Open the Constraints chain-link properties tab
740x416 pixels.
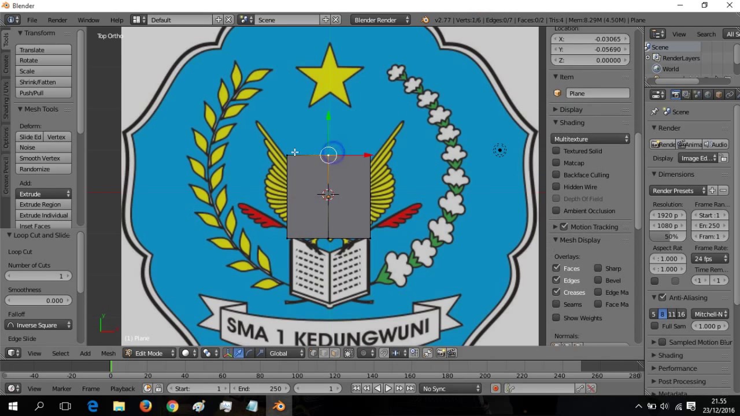point(729,95)
